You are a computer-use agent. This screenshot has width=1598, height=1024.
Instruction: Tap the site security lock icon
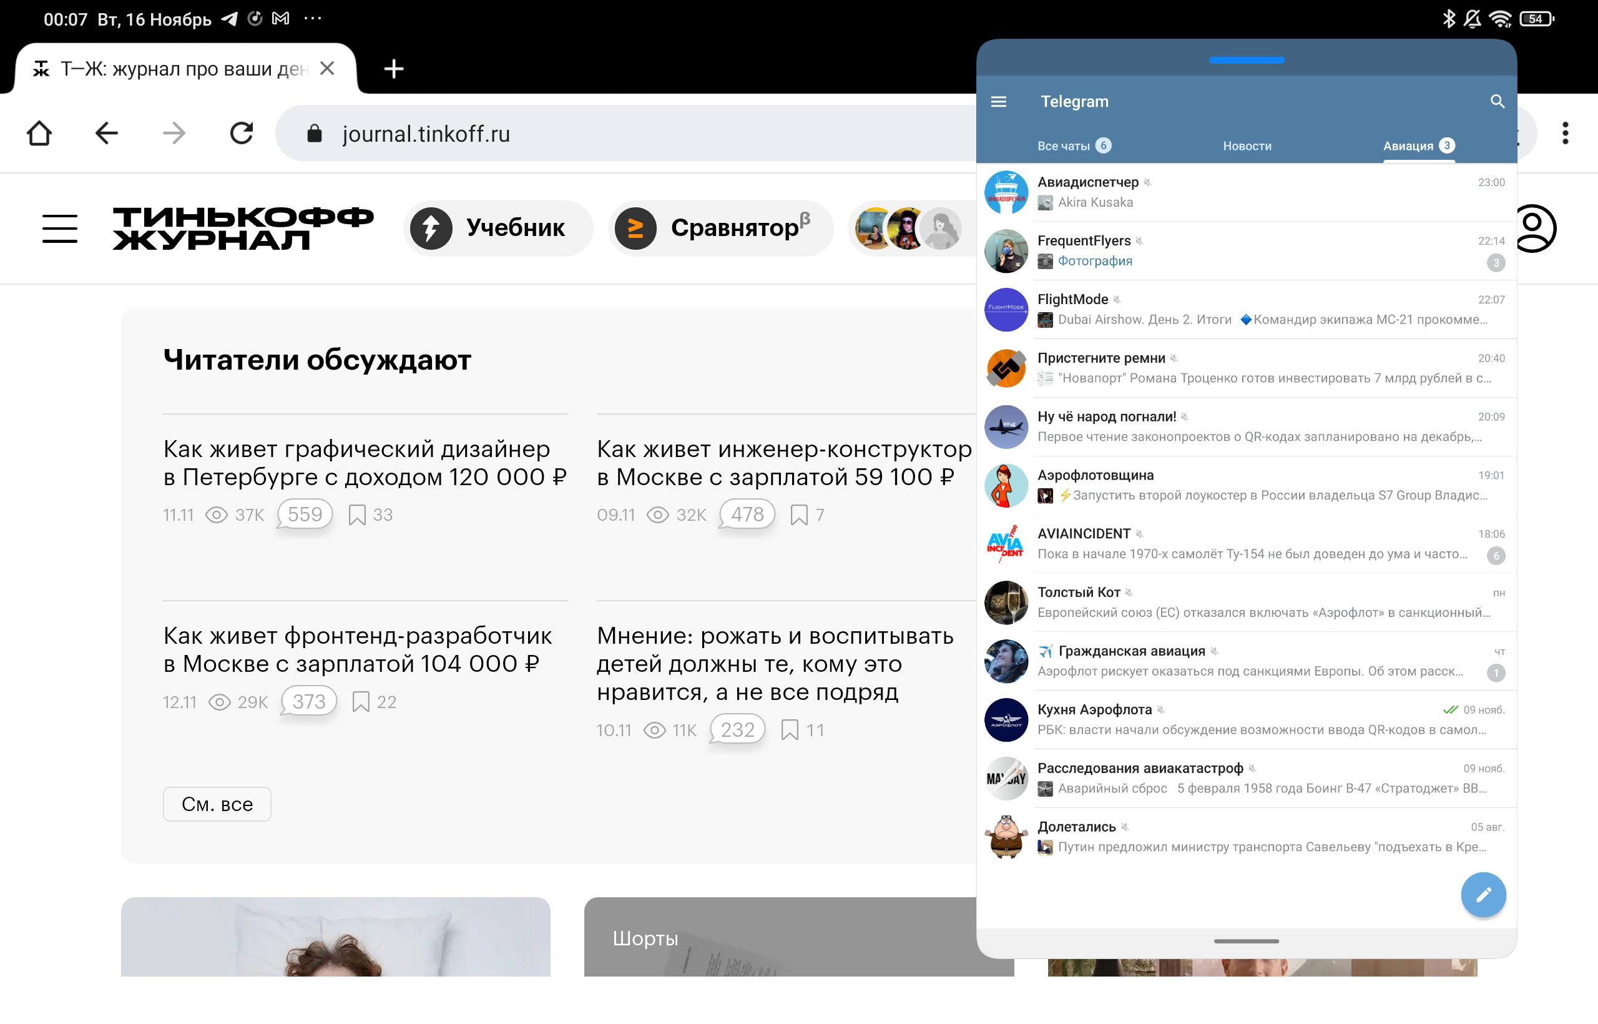point(315,134)
